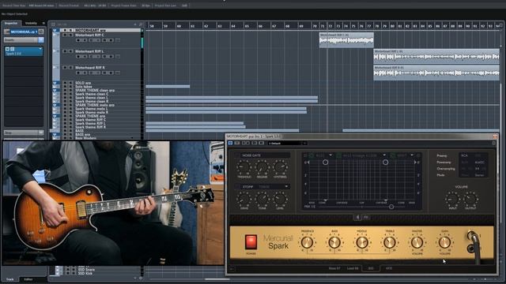Click the Middle knob on the amp
The height and width of the screenshot is (284, 506).
click(362, 242)
